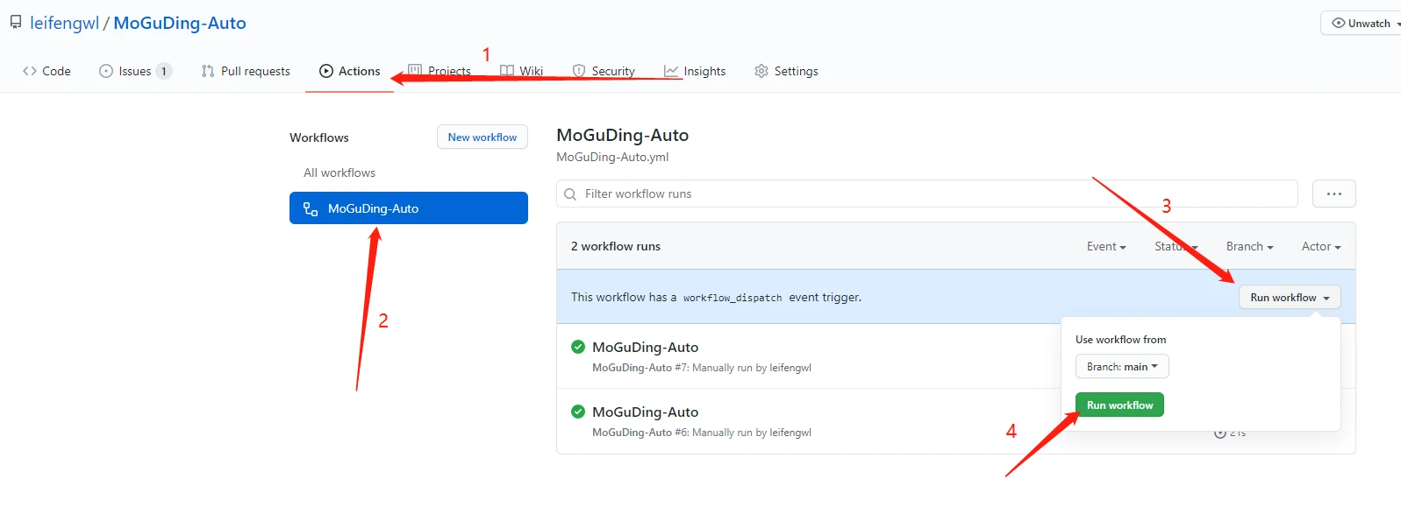This screenshot has width=1401, height=514.
Task: Click the green Run workflow button
Action: click(1119, 405)
